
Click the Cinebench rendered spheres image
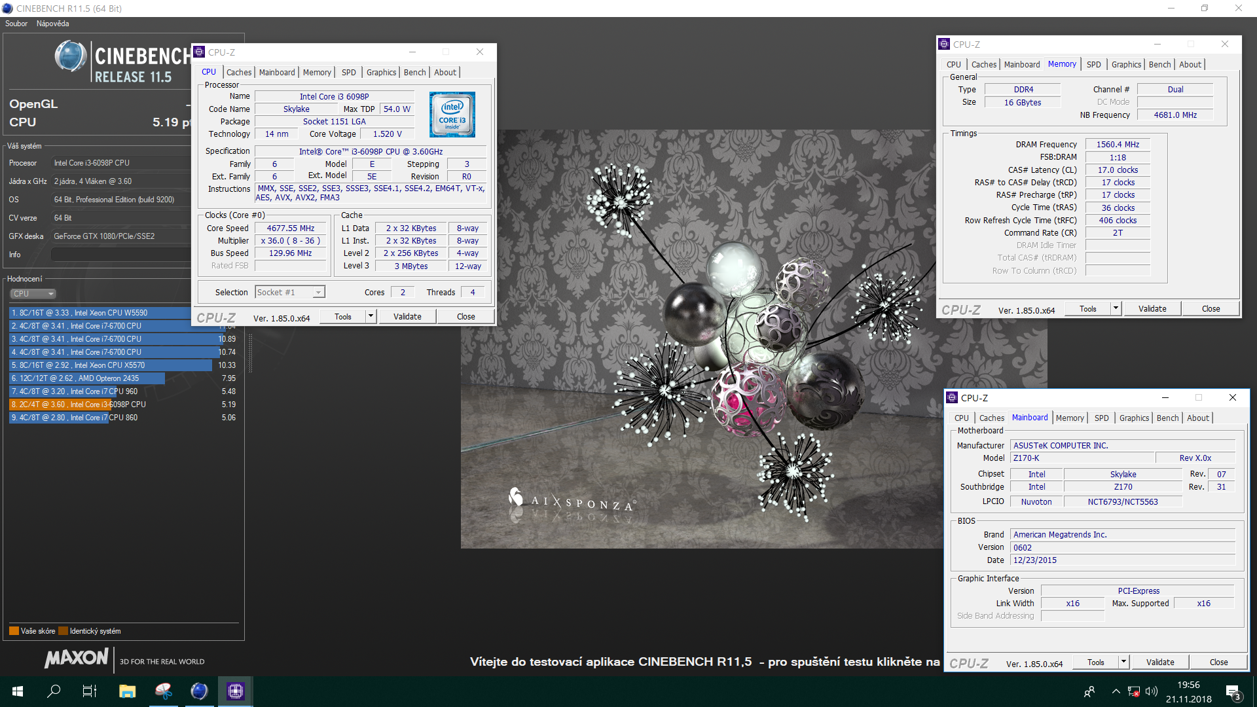click(x=701, y=339)
